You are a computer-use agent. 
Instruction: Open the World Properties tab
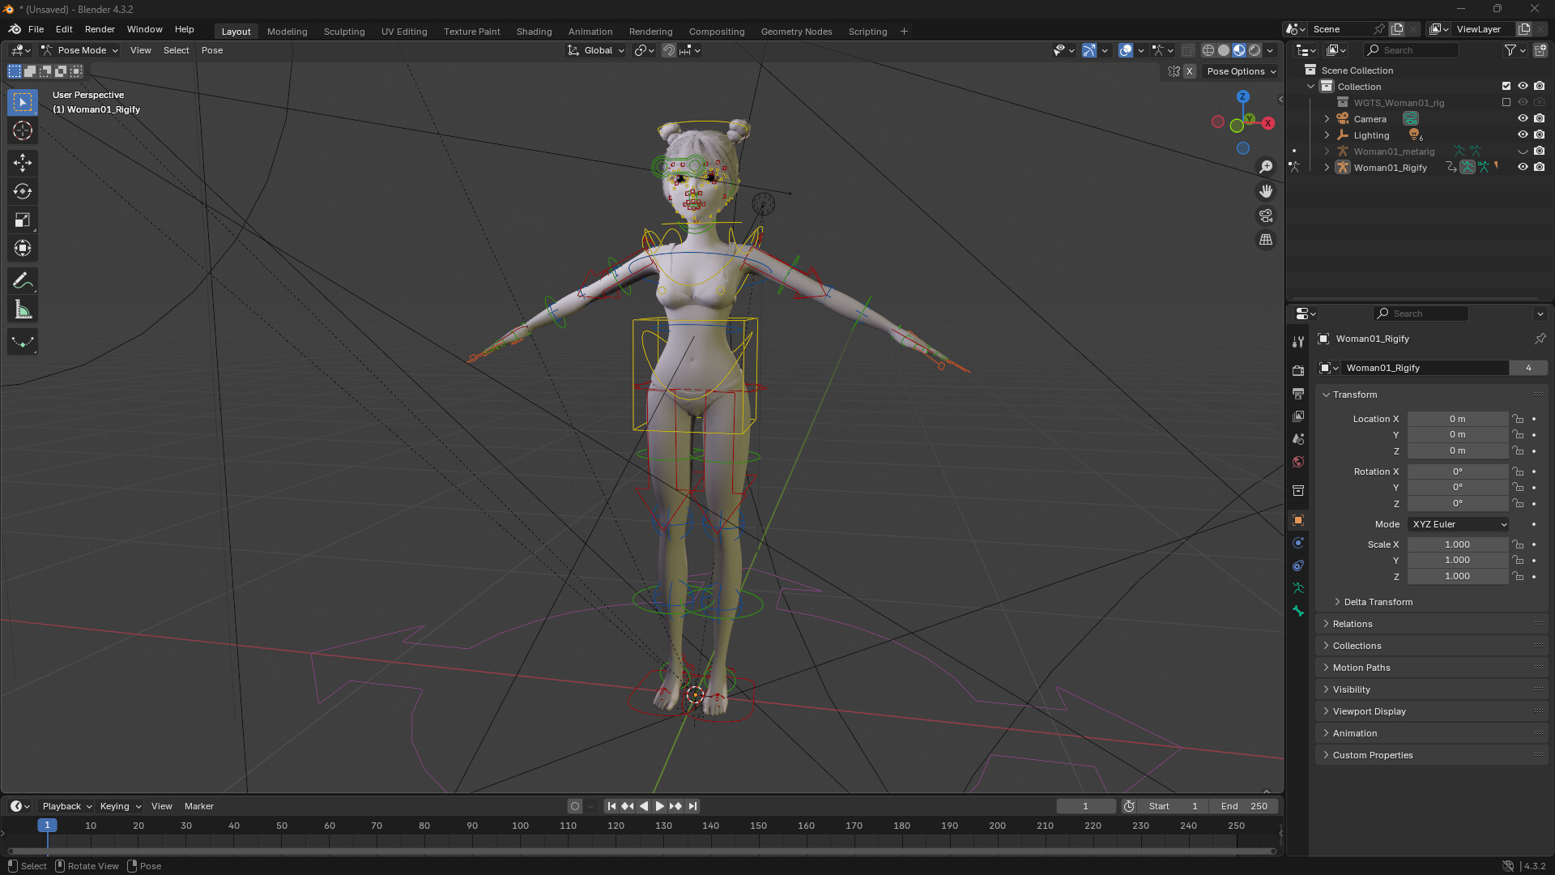1298,462
